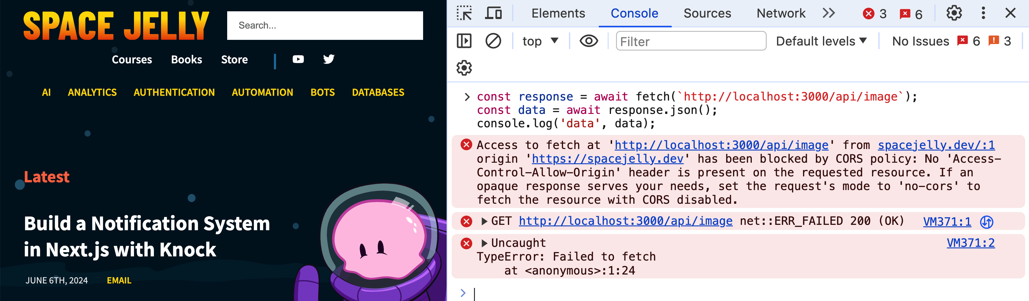Click the GET error red X icon
The width and height of the screenshot is (1029, 301).
pyautogui.click(x=466, y=221)
